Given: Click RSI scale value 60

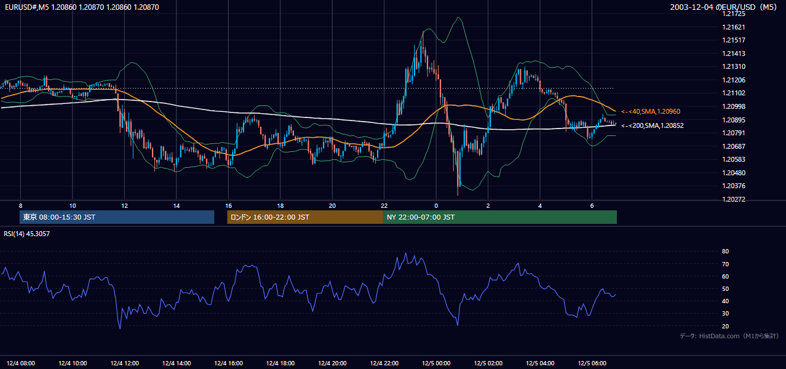Looking at the screenshot, I should coord(725,276).
